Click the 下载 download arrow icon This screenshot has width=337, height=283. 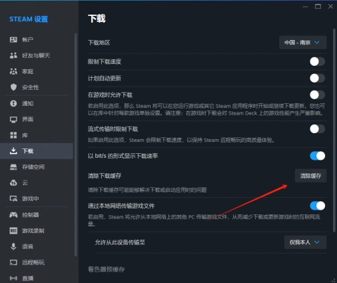click(x=13, y=151)
